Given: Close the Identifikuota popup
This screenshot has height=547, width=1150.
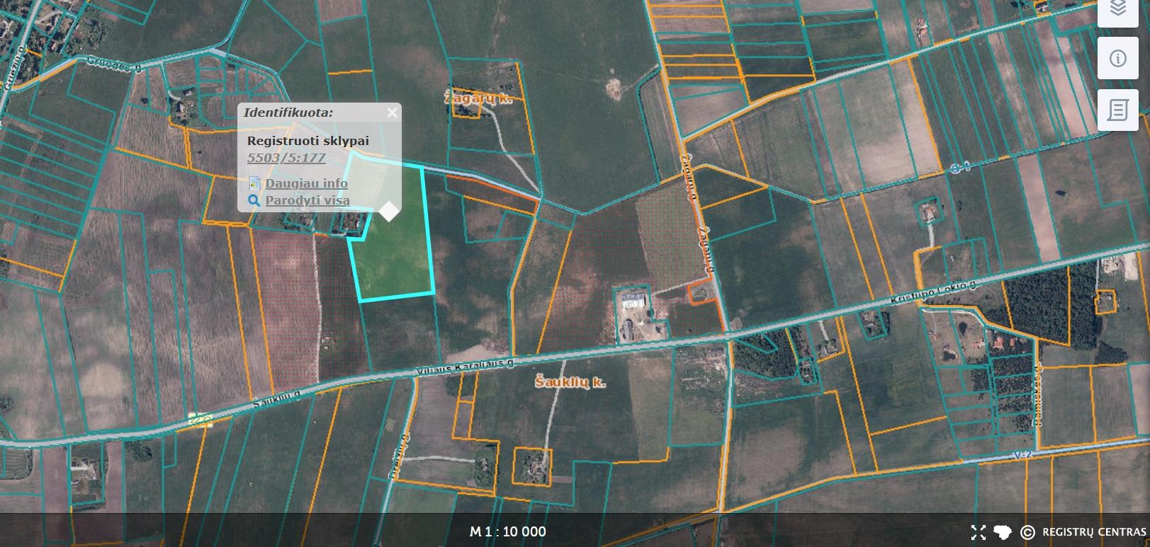Looking at the screenshot, I should (x=393, y=112).
